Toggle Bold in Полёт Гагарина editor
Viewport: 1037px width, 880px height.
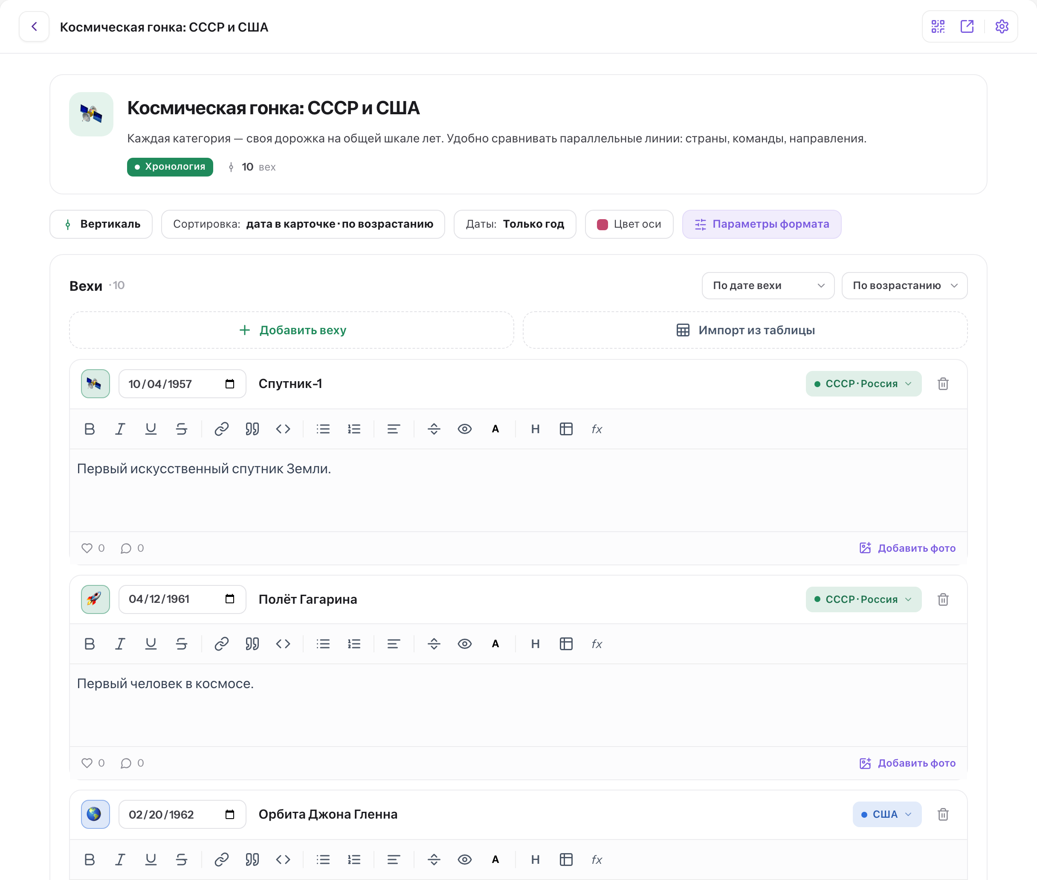tap(90, 644)
